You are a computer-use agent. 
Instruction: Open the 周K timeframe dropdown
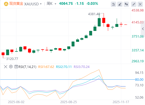click(x=52, y=4)
